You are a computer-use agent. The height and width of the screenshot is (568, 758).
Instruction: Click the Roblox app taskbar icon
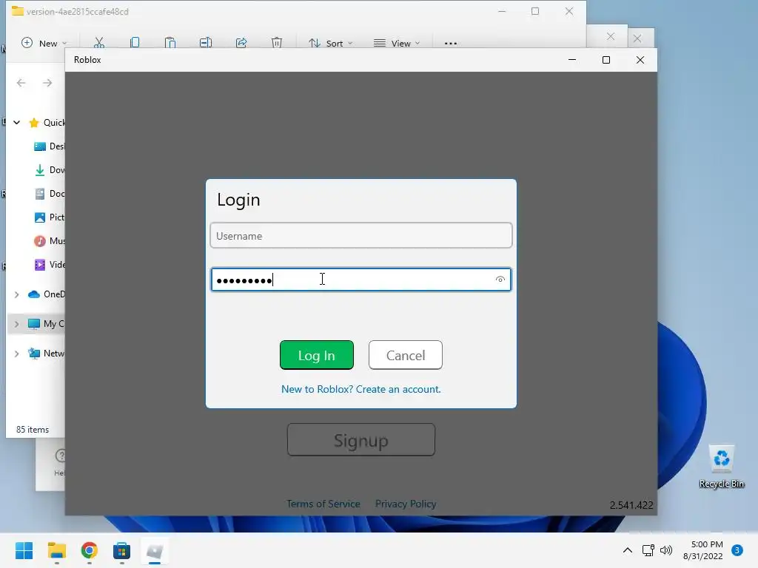(x=154, y=550)
